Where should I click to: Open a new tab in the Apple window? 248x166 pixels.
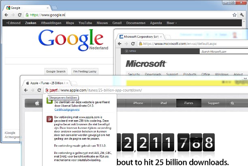(x=74, y=83)
